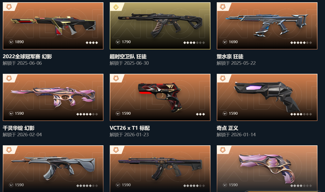
Task: Click upgrade level diamonds on 塑水宗 狂徒
Action: click(x=301, y=43)
